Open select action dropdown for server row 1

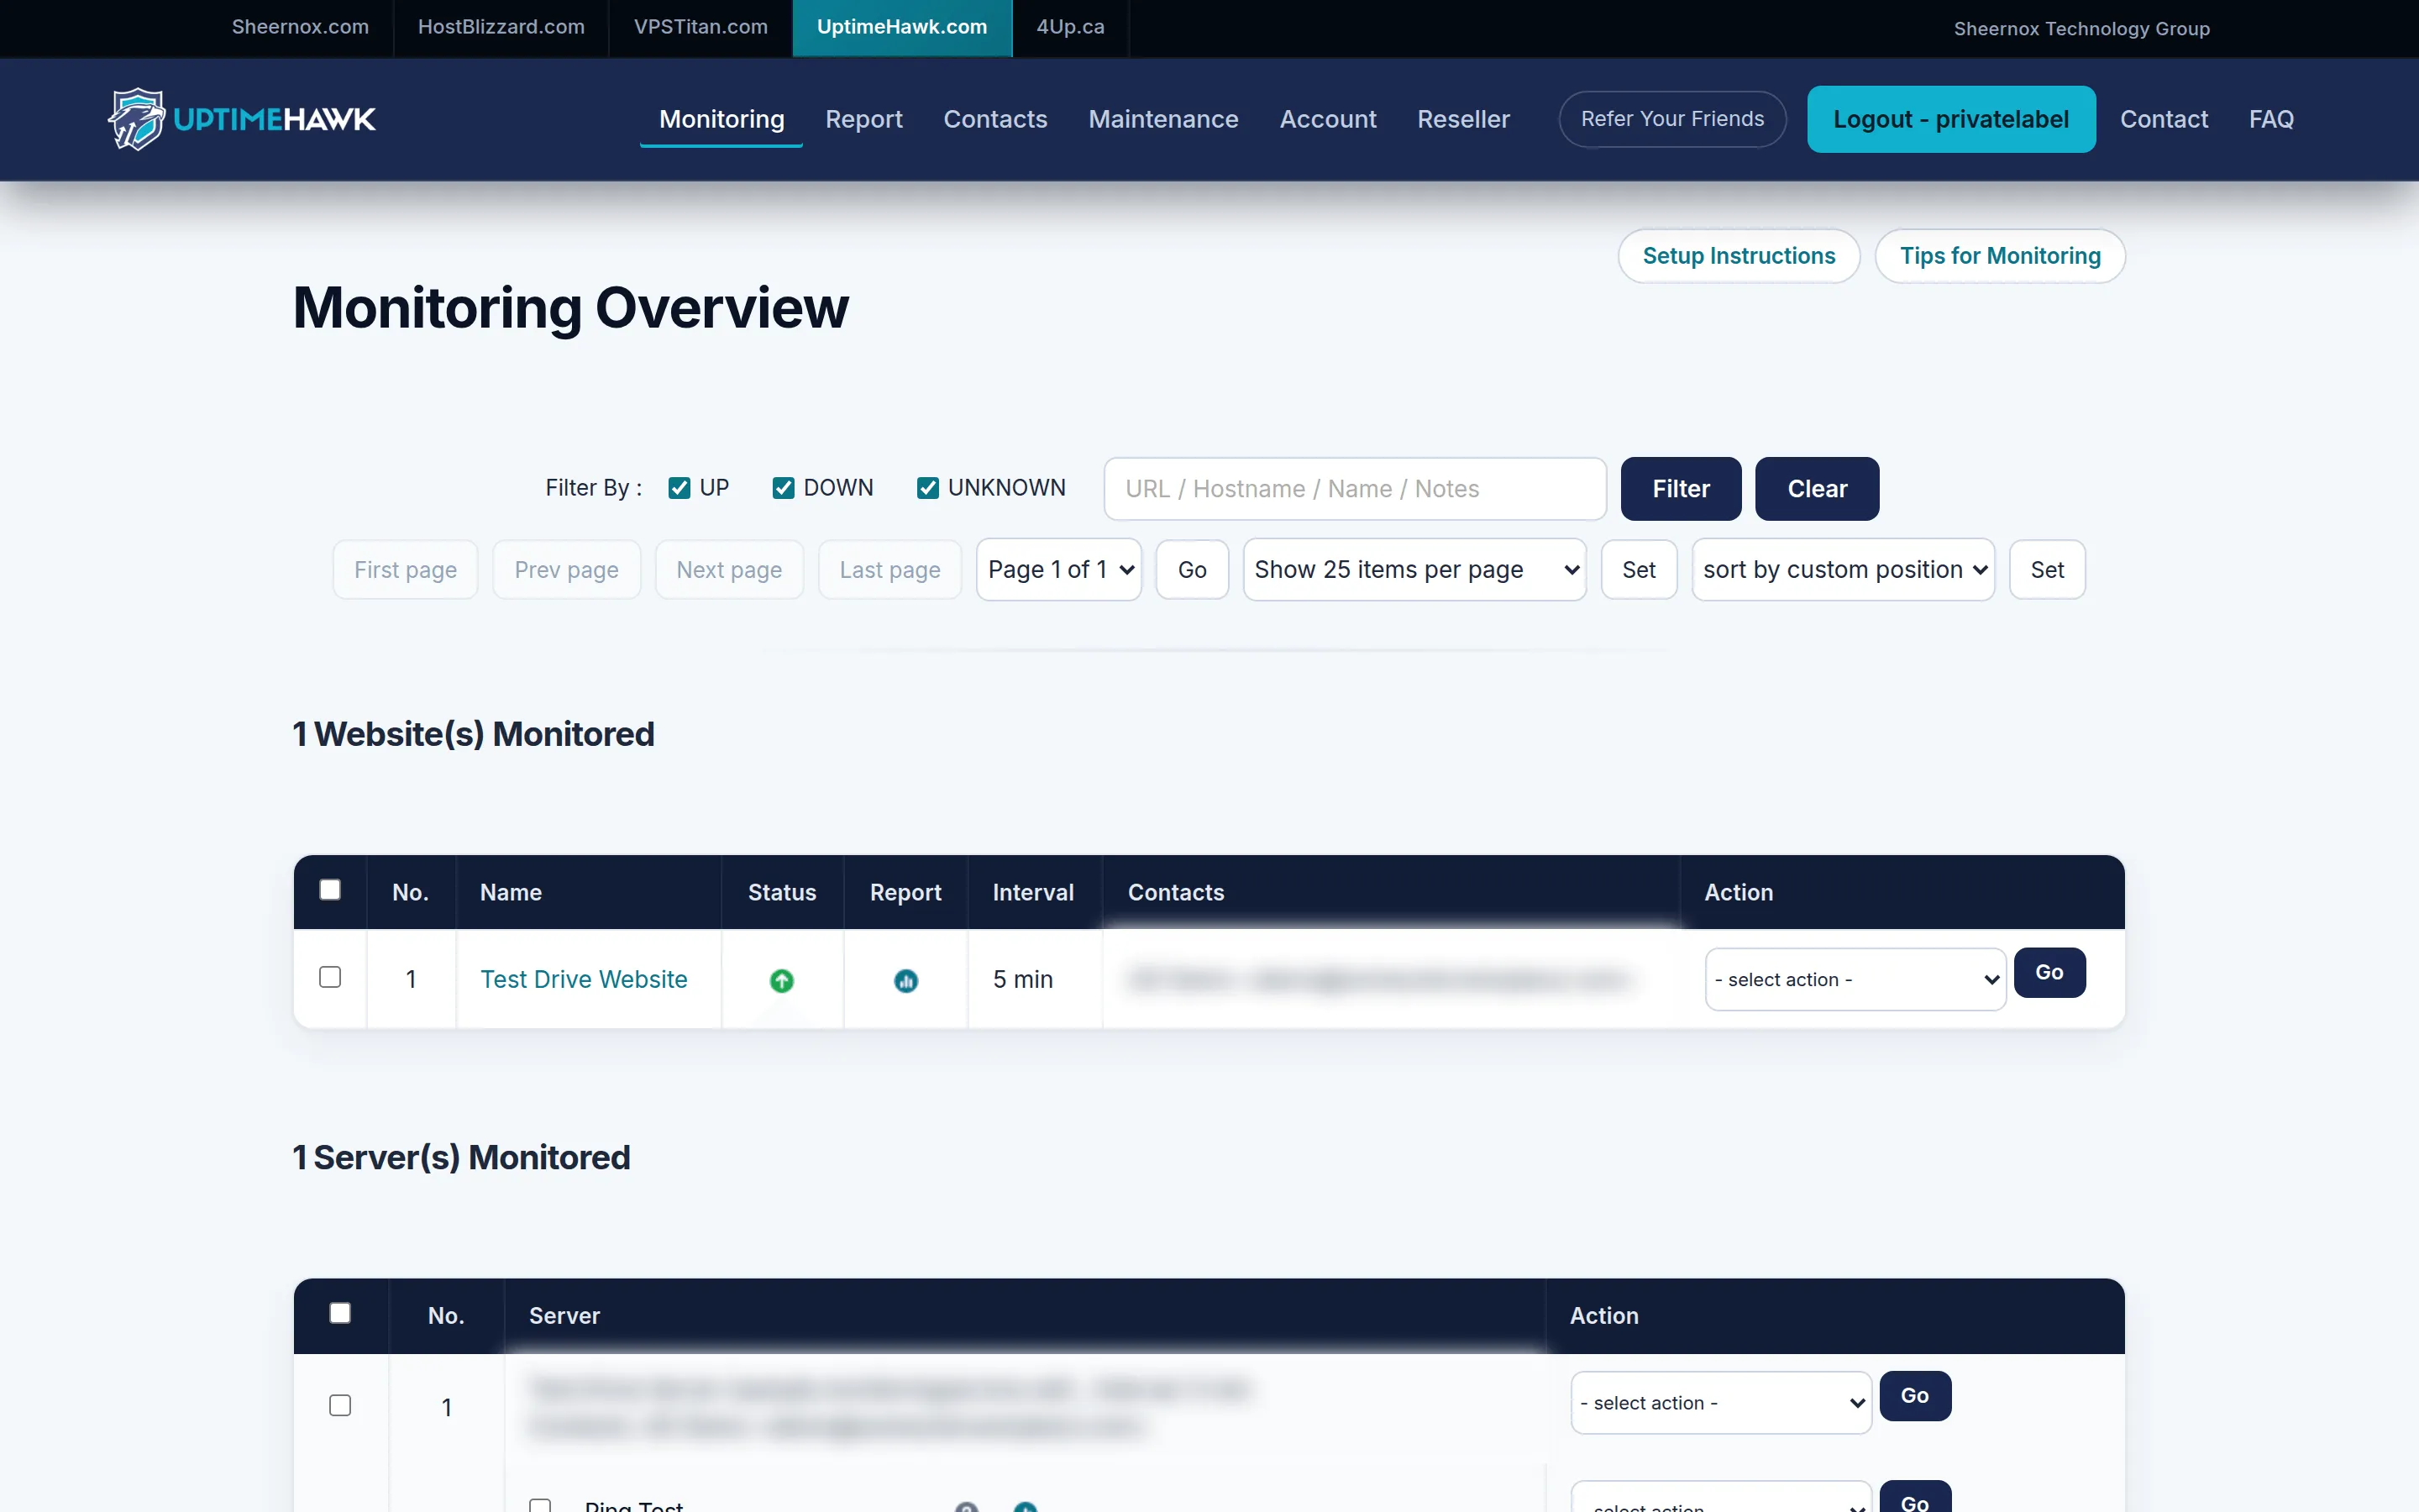coord(1721,1402)
